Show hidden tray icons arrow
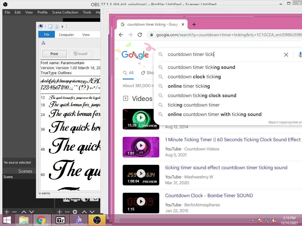 coord(253,221)
